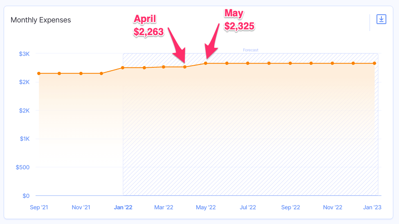This screenshot has width=399, height=224.
Task: Click the November 2021 data point
Action: (81, 73)
